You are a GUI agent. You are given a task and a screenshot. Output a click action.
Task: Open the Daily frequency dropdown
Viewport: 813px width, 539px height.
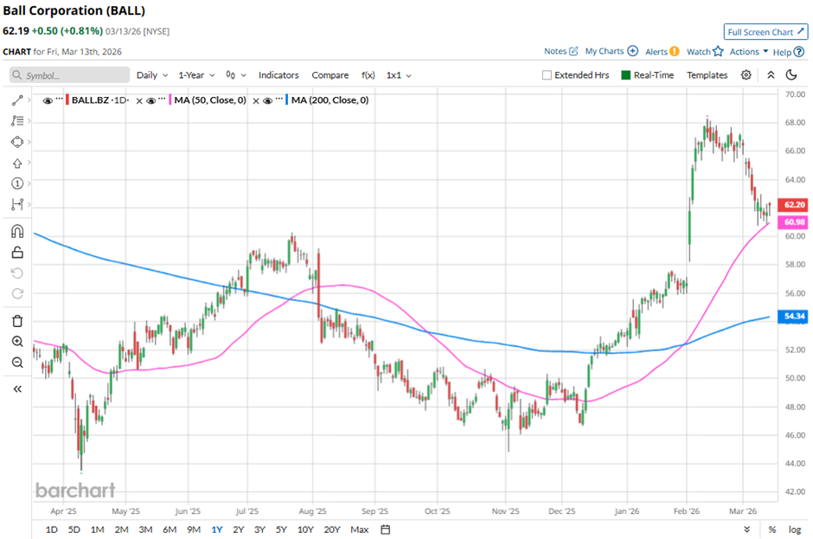click(x=151, y=75)
